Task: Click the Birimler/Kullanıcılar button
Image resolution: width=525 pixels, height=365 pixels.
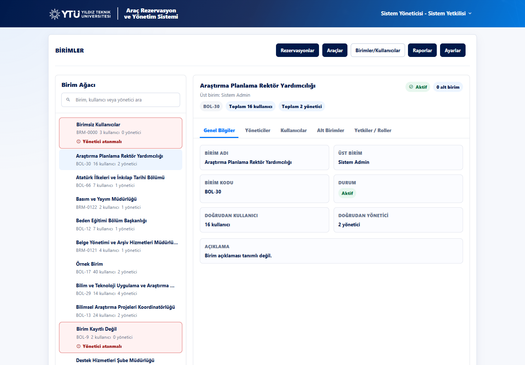Action: click(378, 50)
